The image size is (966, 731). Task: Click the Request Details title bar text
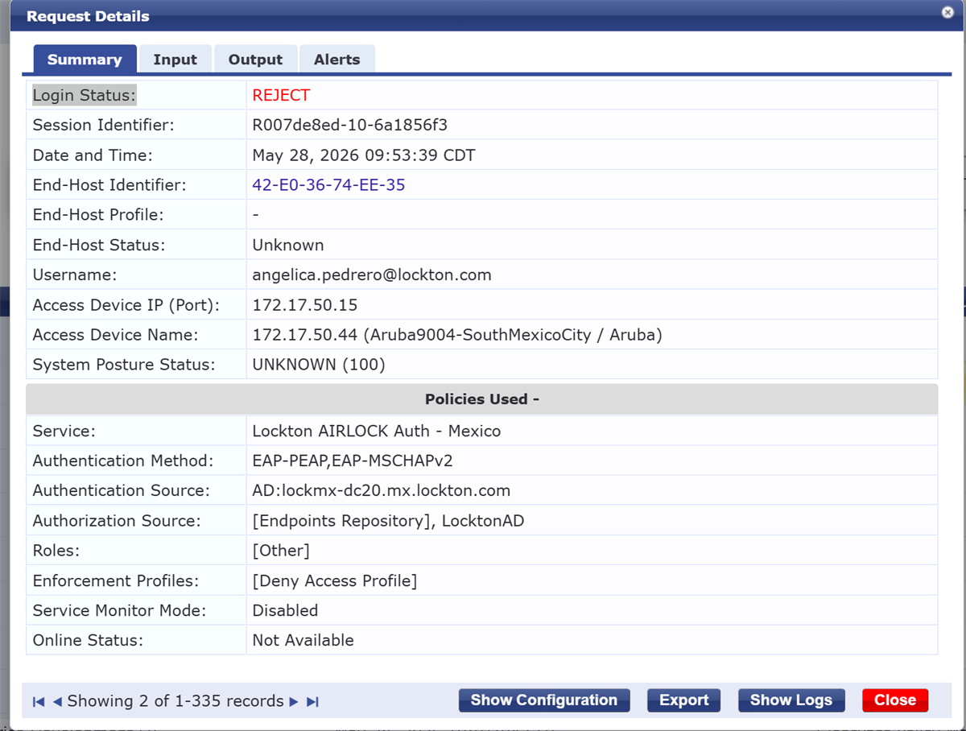88,16
